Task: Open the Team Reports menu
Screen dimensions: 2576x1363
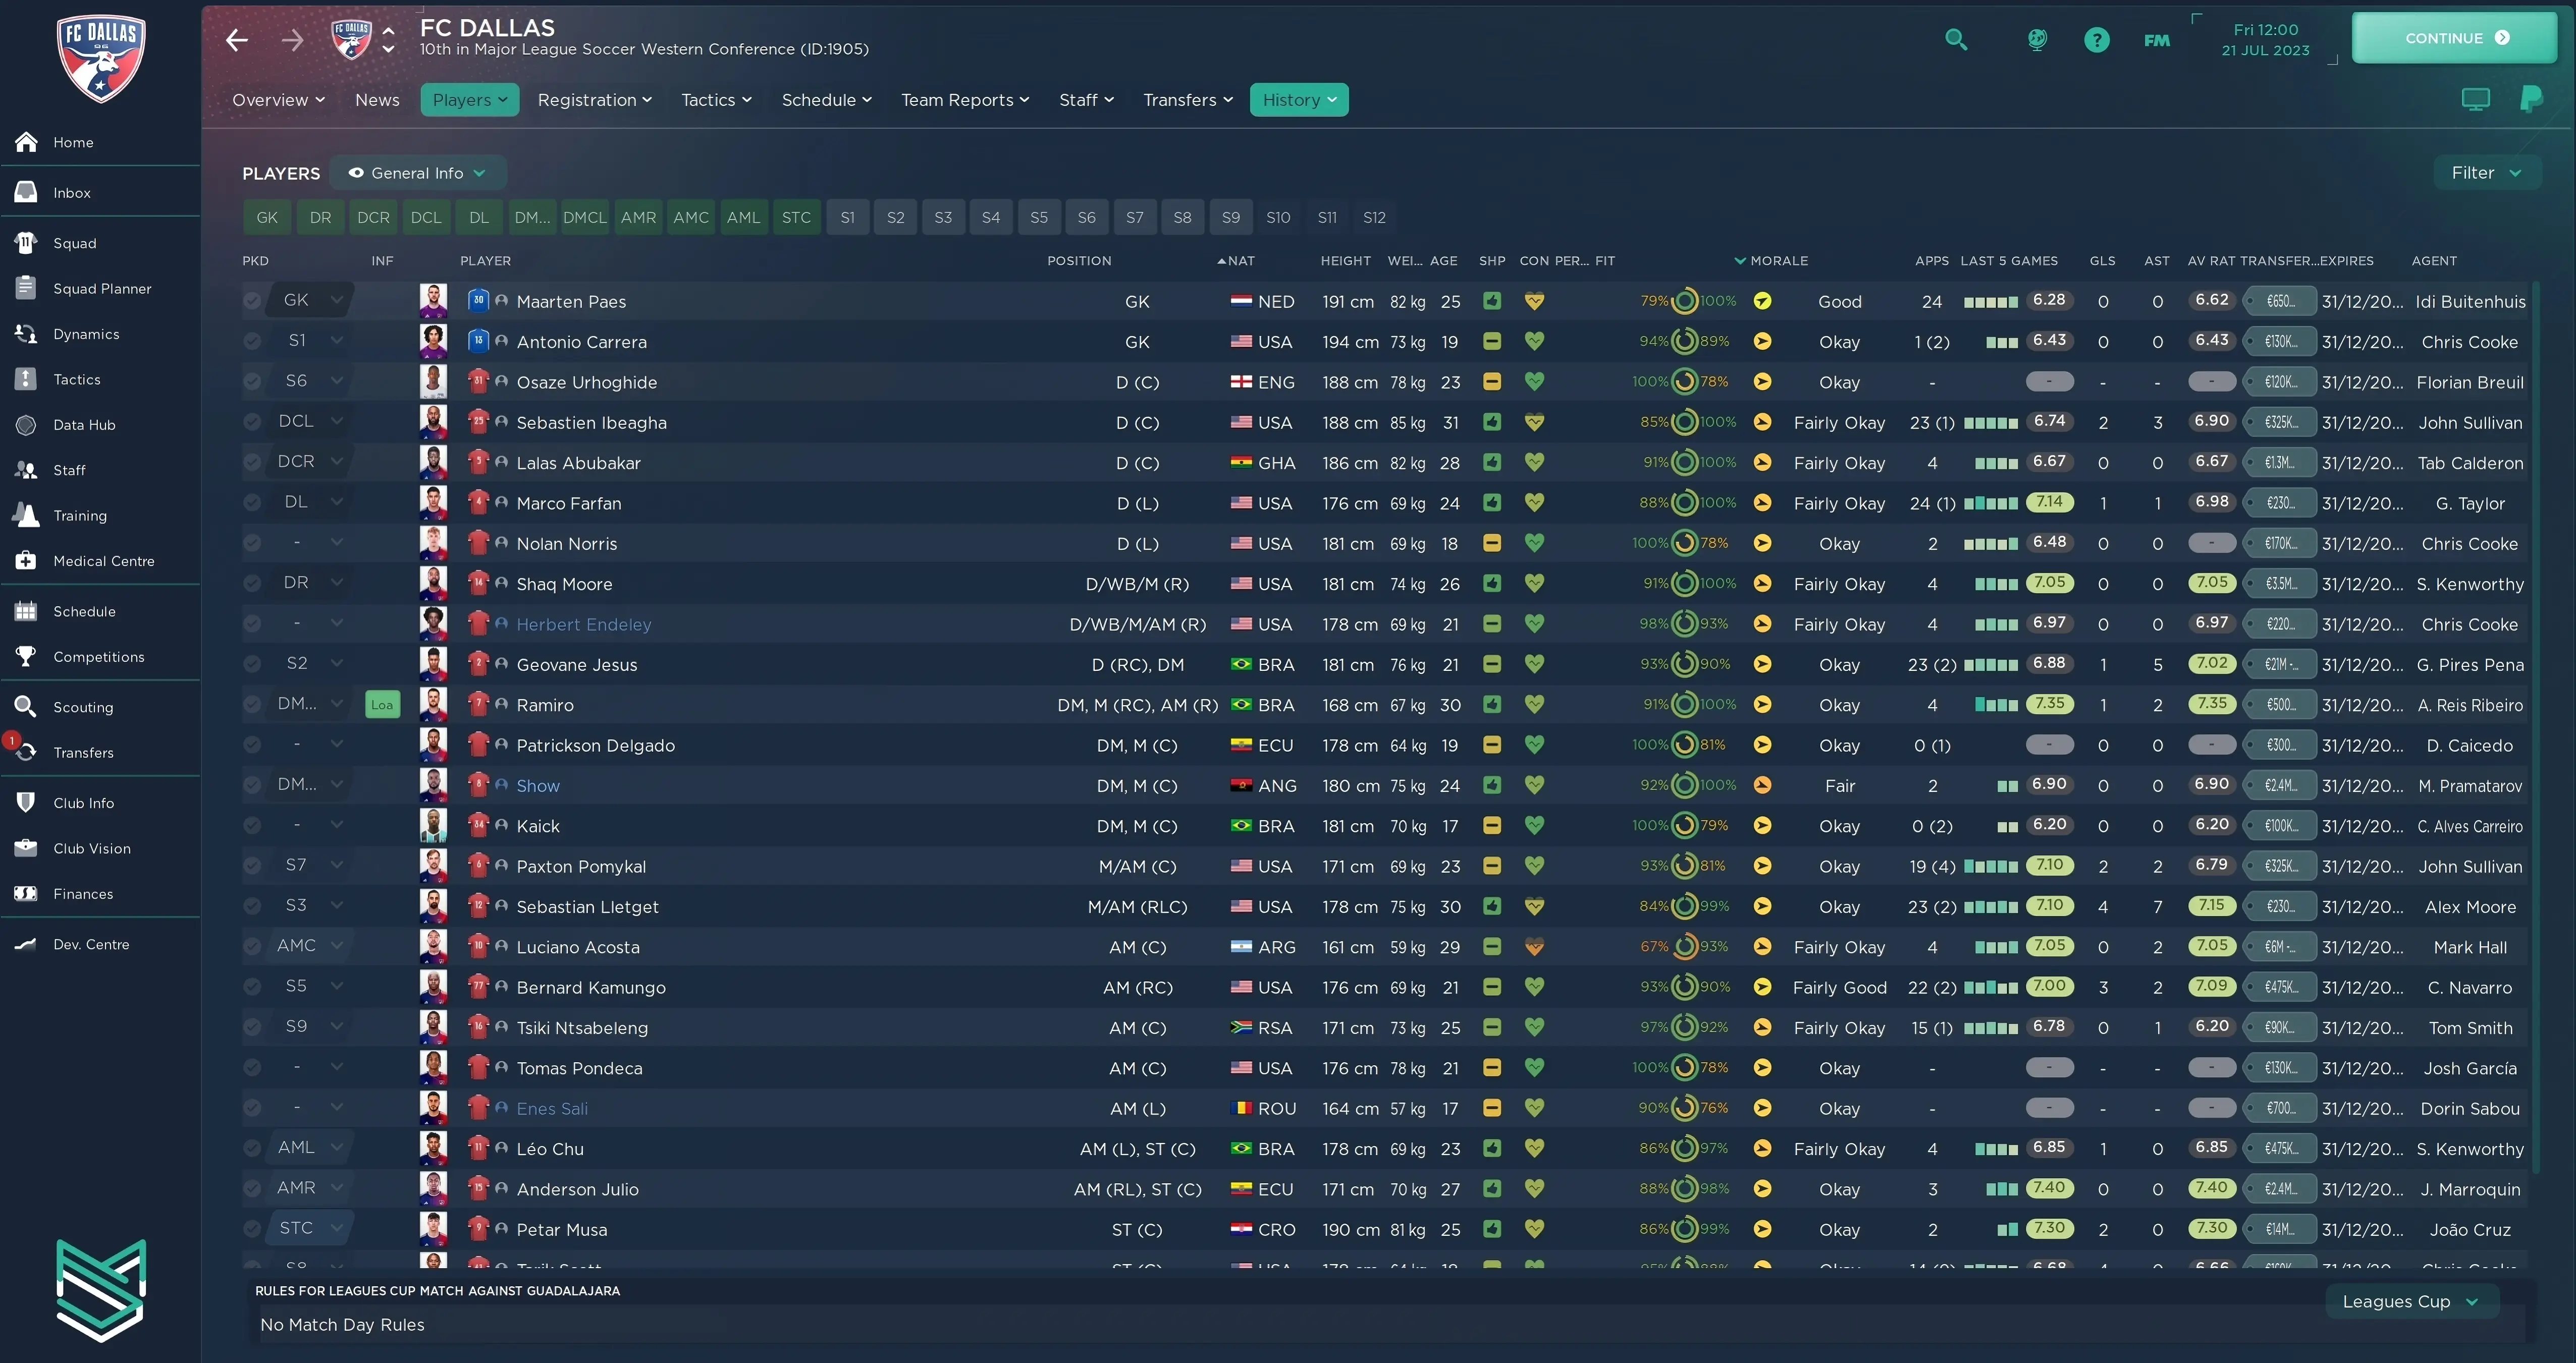Action: [964, 100]
